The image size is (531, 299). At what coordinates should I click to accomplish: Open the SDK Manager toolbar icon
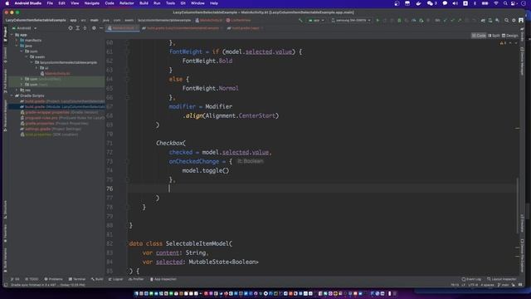point(497,20)
